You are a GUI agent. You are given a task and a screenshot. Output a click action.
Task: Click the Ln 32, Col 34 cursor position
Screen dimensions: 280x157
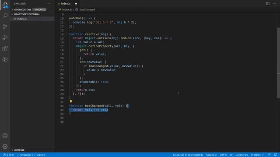pyautogui.click(x=188, y=155)
